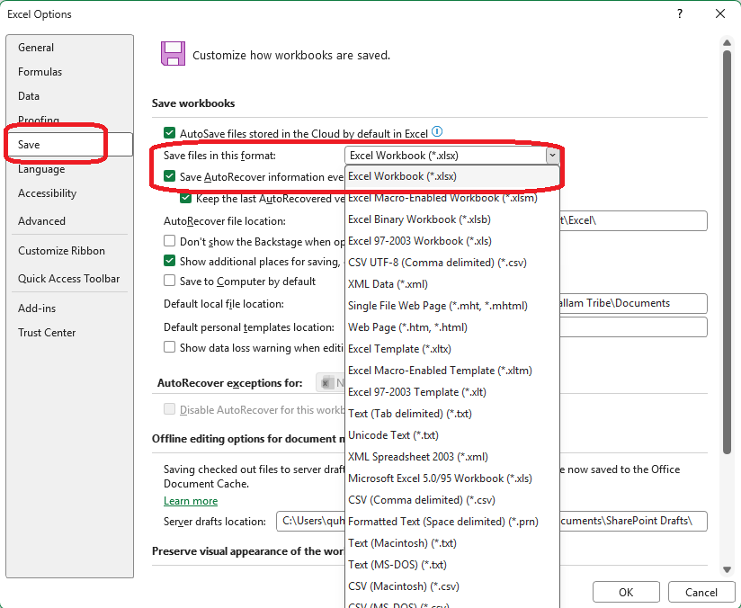Open the Accessibility options category

point(69,193)
